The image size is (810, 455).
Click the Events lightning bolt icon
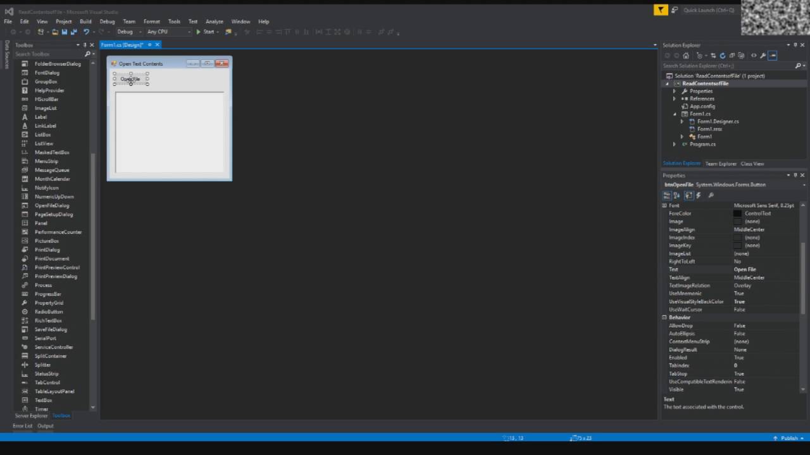pyautogui.click(x=698, y=195)
